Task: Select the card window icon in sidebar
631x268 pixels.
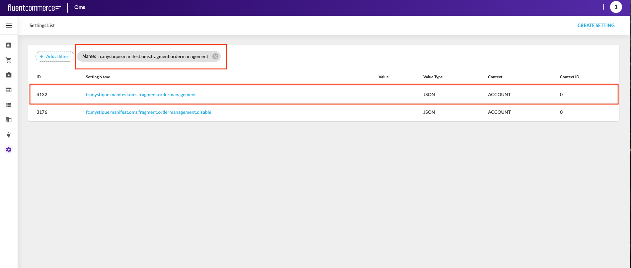Action: [9, 90]
